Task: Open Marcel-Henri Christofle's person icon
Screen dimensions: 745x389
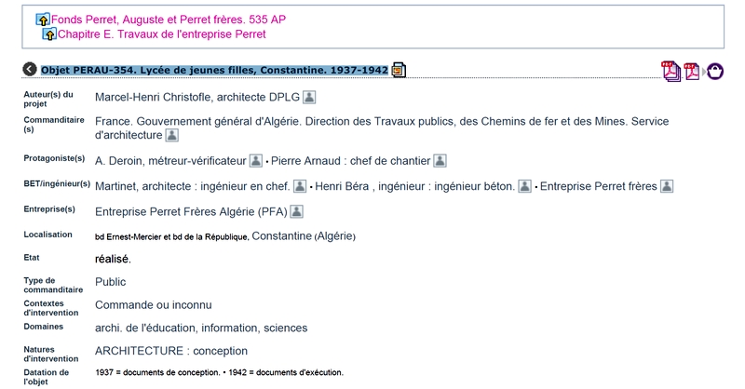Action: click(x=309, y=98)
